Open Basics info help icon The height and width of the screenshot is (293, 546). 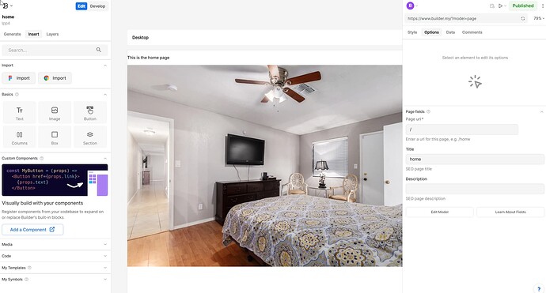coord(17,95)
